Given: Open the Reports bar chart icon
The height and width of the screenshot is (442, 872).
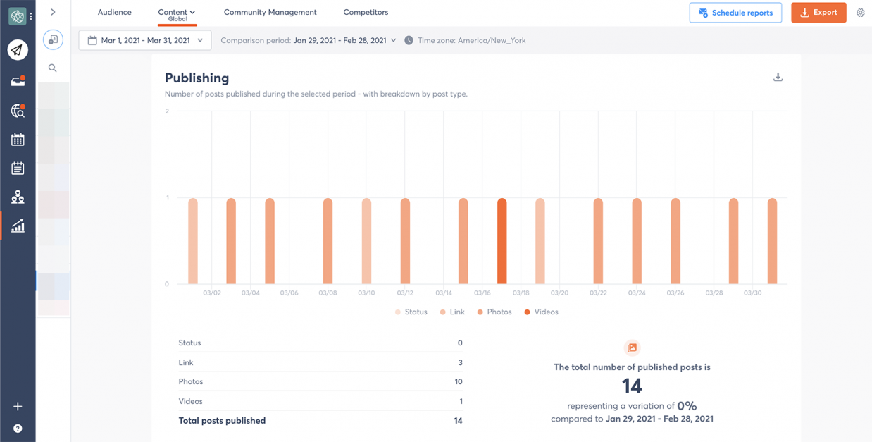Looking at the screenshot, I should pos(18,226).
